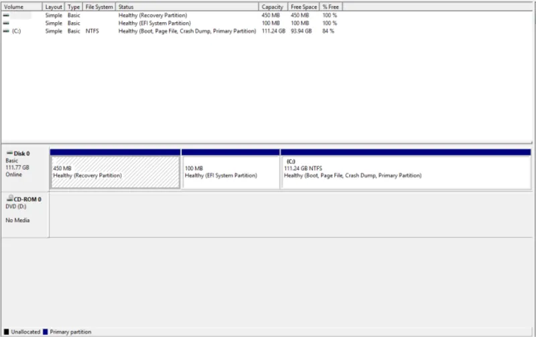Image resolution: width=536 pixels, height=337 pixels.
Task: Select the 100 MB EFI System Partition block
Action: click(230, 172)
